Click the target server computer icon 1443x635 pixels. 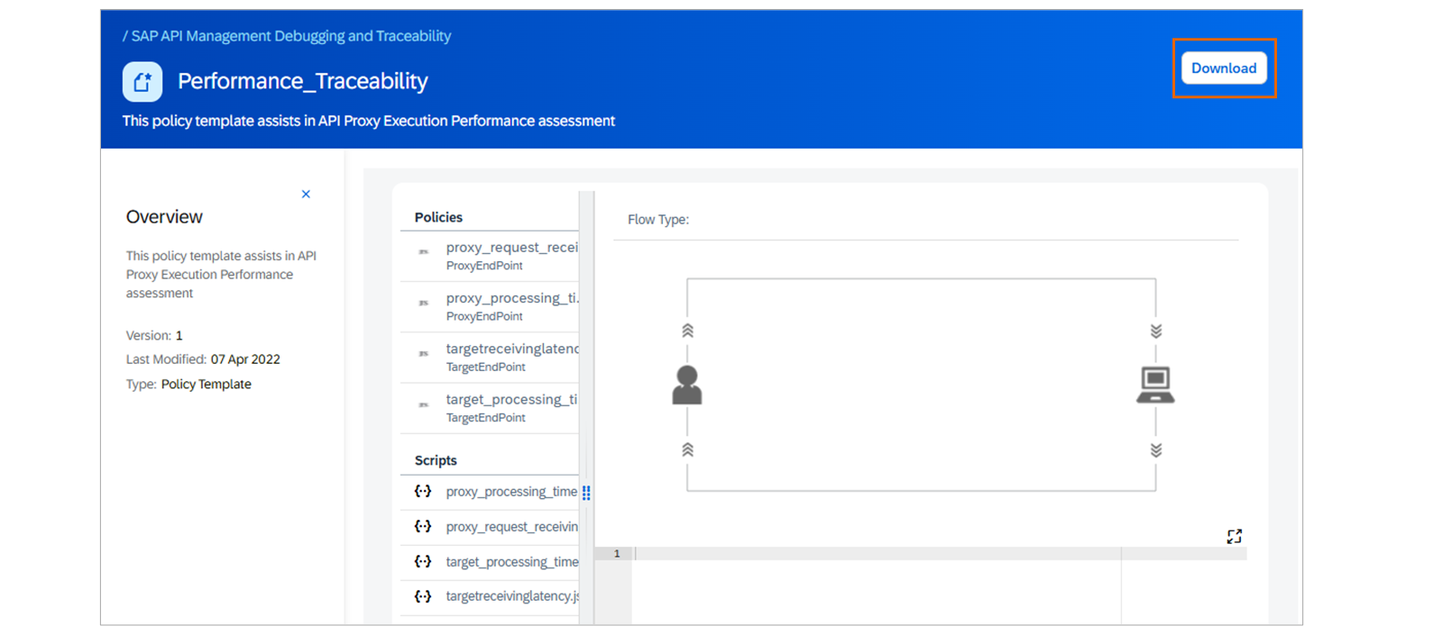[x=1155, y=385]
